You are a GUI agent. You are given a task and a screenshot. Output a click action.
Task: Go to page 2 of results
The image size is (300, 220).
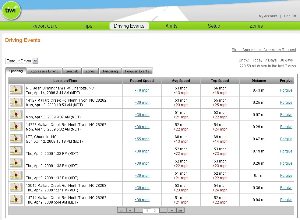point(155,211)
